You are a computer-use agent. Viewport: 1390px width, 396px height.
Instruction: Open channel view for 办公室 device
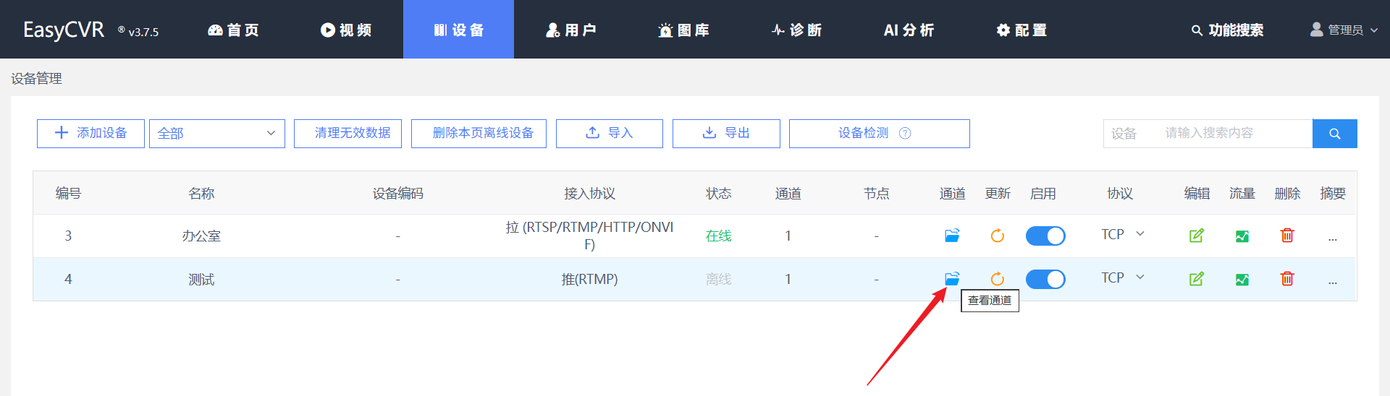click(x=952, y=236)
